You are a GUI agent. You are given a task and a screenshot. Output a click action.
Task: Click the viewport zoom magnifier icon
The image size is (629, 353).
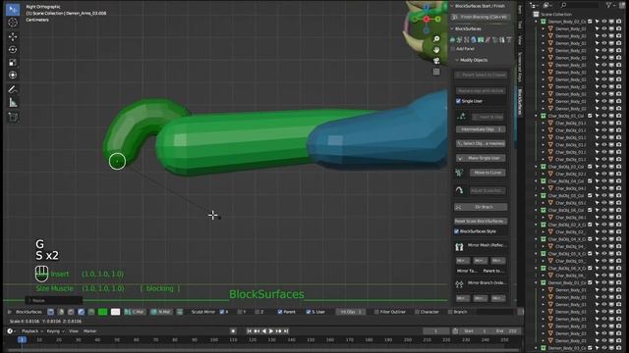[x=436, y=39]
